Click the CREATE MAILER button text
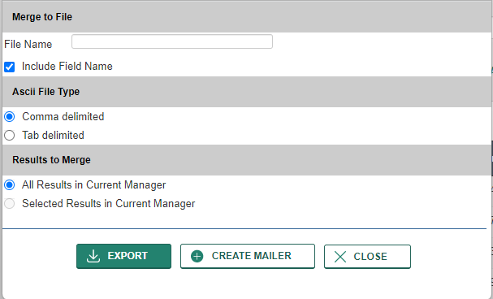The width and height of the screenshot is (493, 299). (252, 256)
